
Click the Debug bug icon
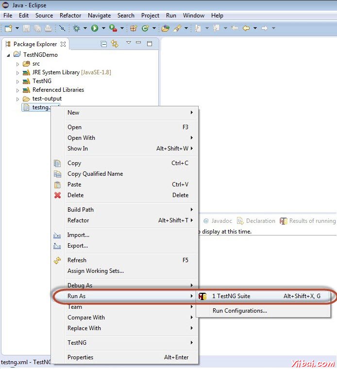pos(76,28)
